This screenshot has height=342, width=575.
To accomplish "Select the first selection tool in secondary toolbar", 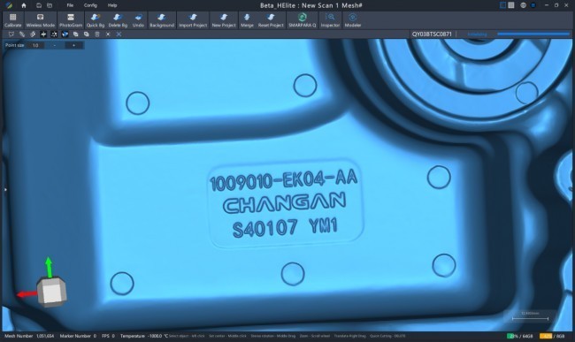I will [11, 34].
